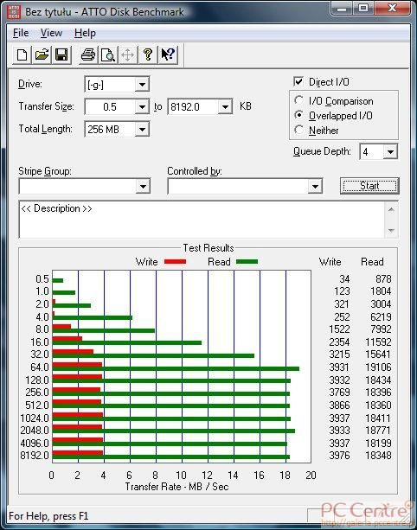This screenshot has height=530, width=417.
Task: Click the Write column header
Action: [330, 262]
